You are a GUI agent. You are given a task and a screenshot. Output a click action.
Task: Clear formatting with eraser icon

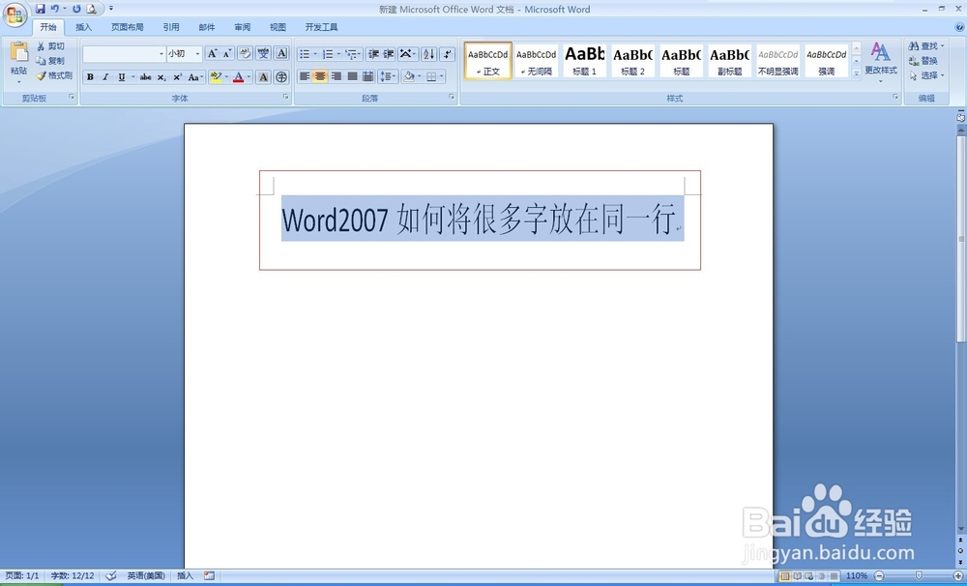pos(245,53)
